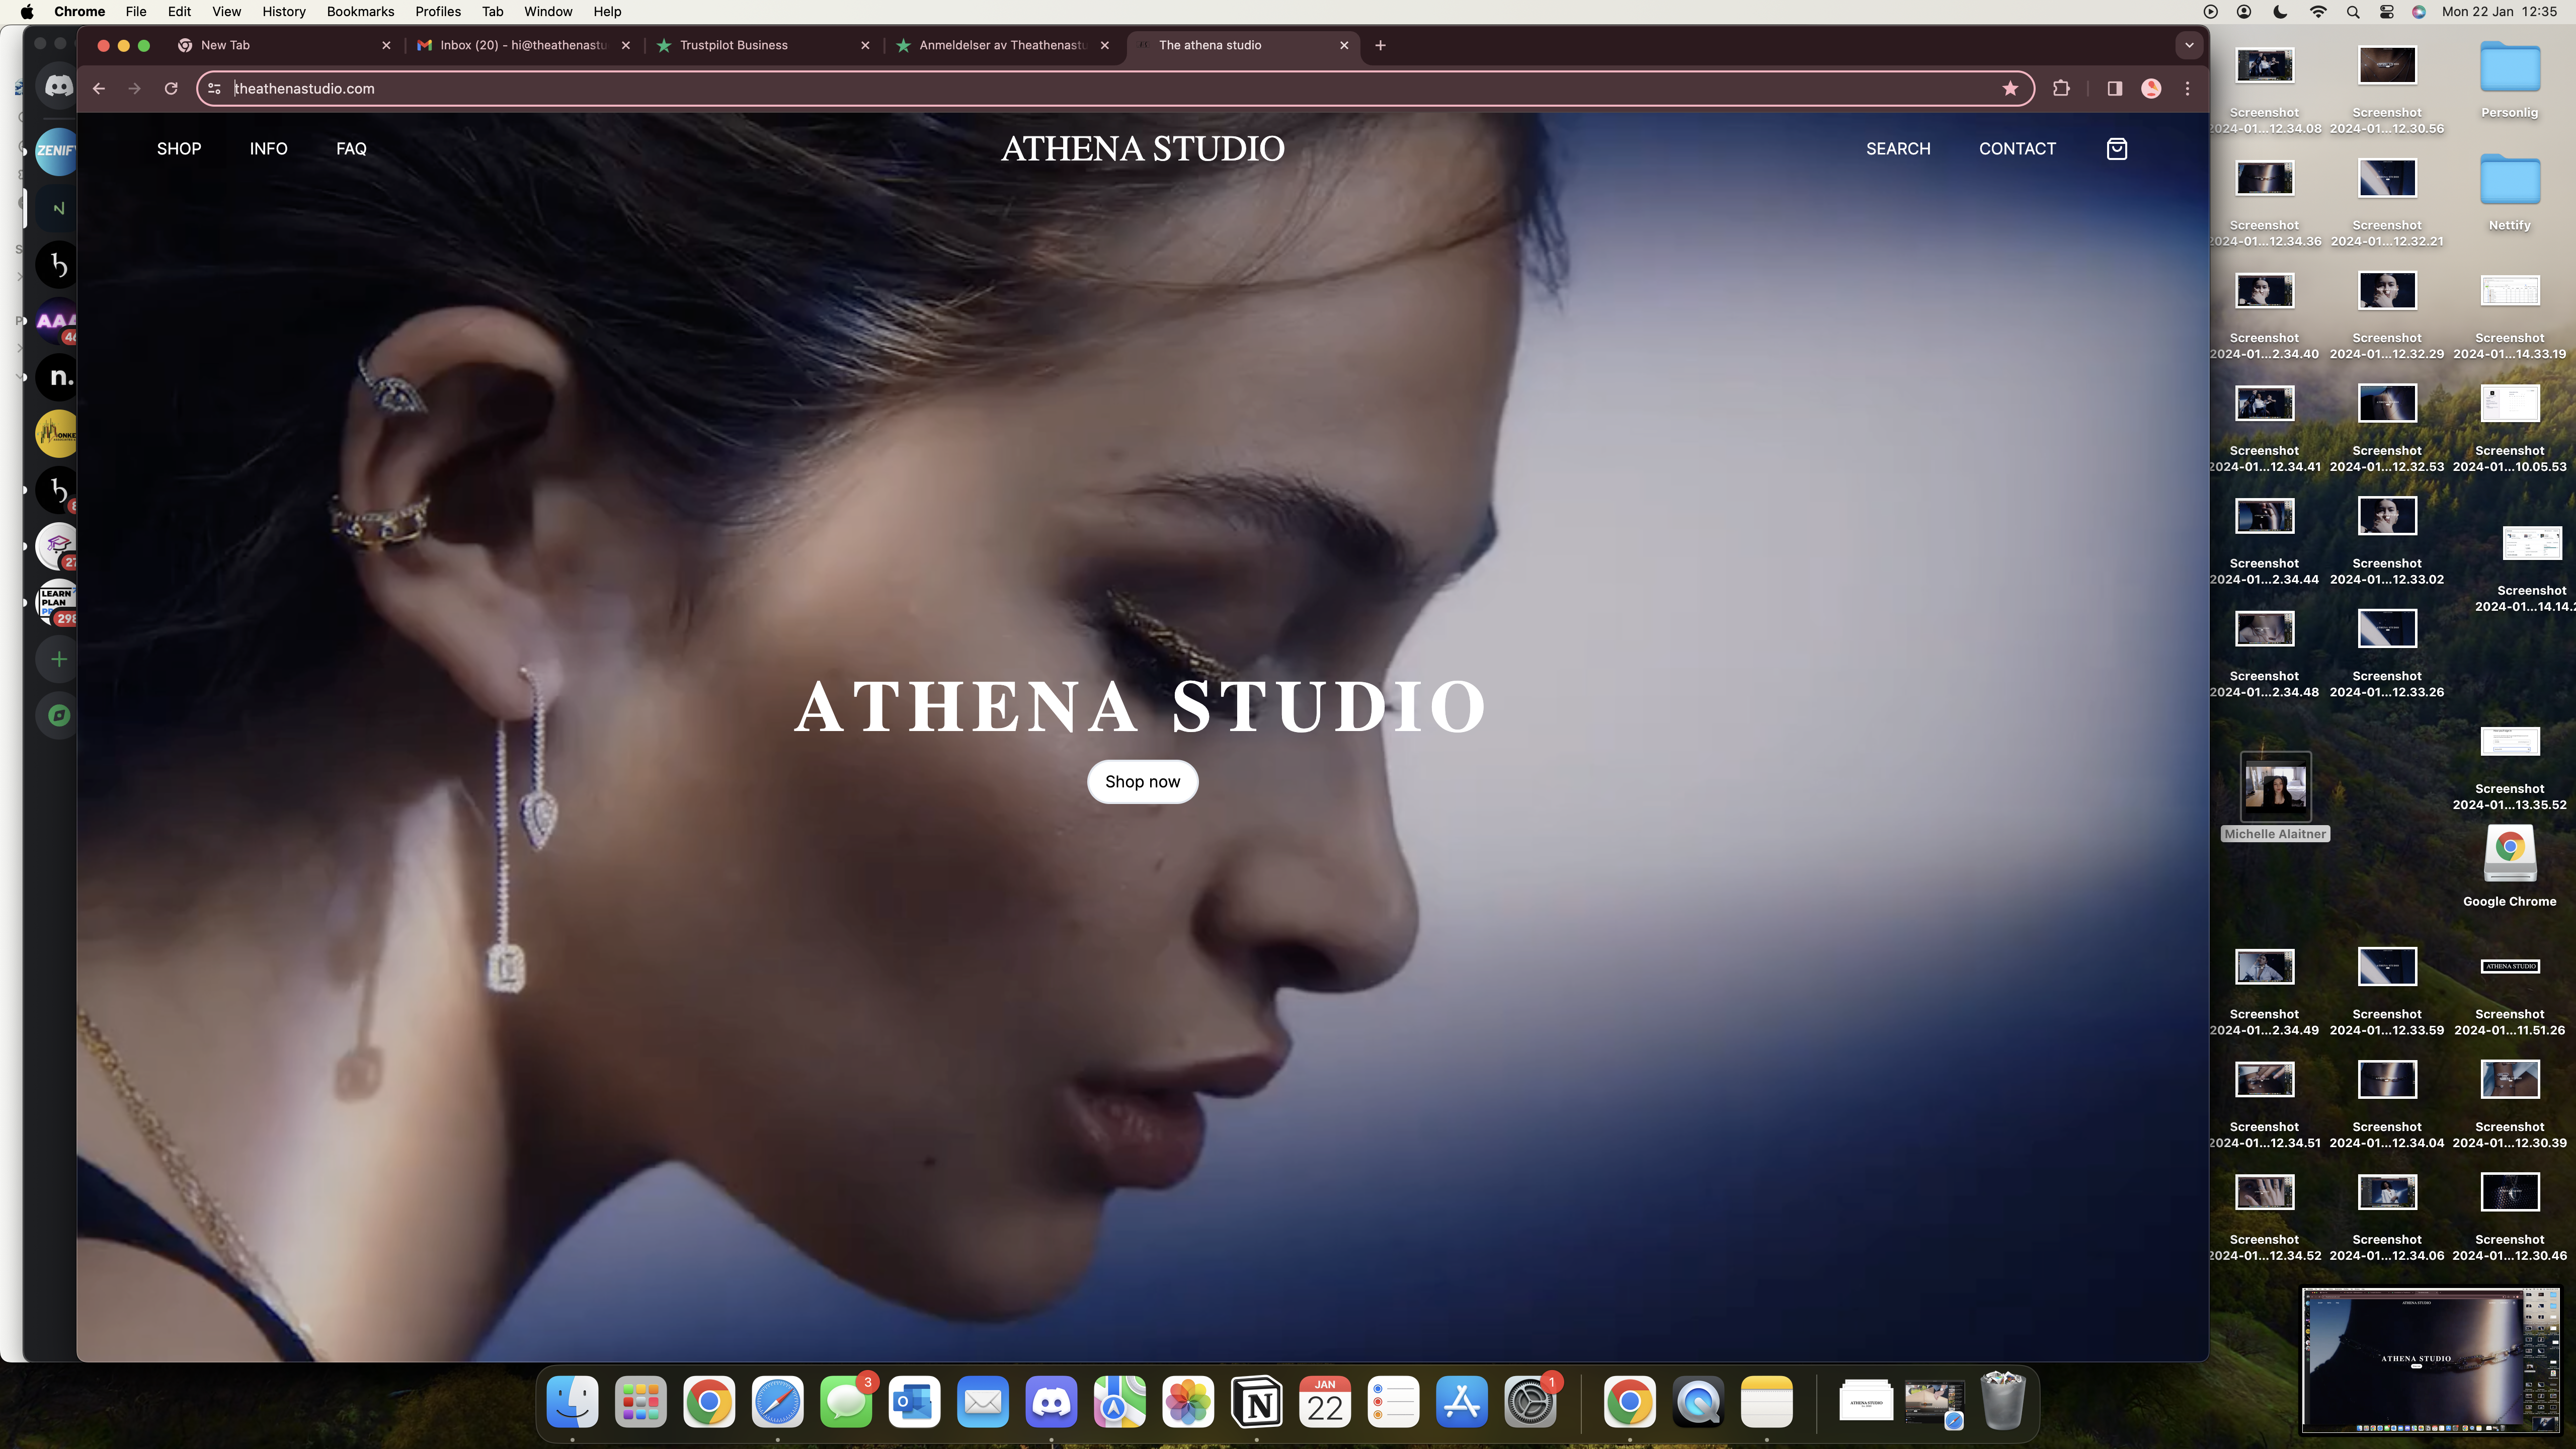Bookmark the page using the star icon
This screenshot has height=1449, width=2576.
tap(2009, 88)
